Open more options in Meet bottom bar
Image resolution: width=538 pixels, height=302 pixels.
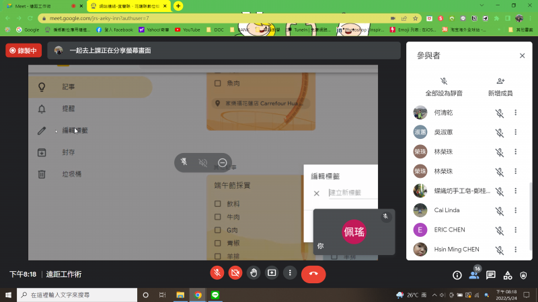(x=290, y=273)
